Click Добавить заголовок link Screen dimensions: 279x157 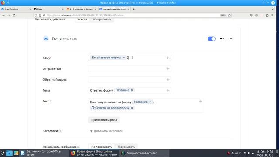click(x=106, y=131)
